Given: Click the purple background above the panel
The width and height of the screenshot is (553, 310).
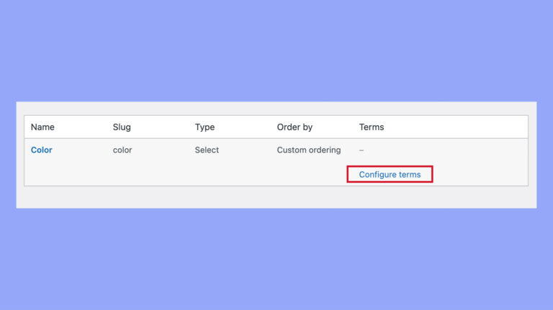Looking at the screenshot, I should pyautogui.click(x=276, y=50).
